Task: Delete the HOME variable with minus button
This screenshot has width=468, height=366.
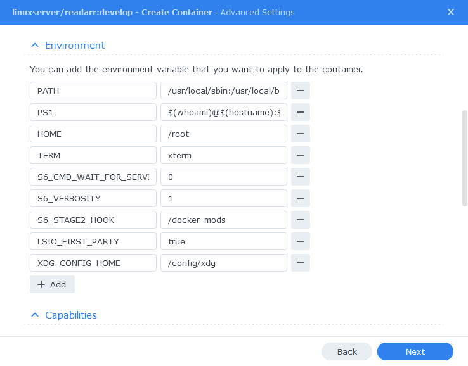Action: tap(300, 134)
